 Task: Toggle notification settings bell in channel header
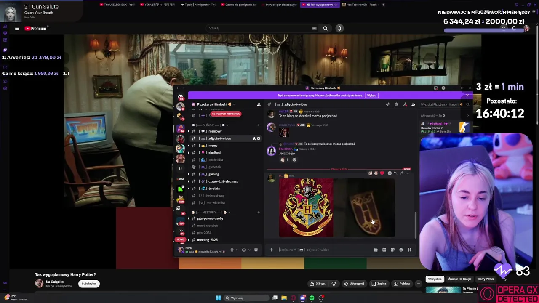pos(396,104)
